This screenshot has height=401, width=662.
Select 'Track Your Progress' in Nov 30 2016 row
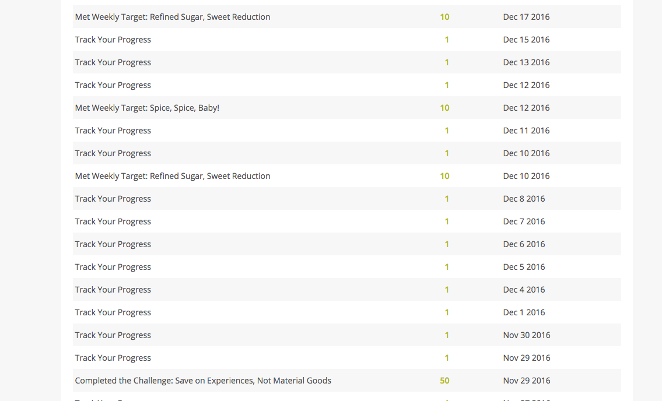pyautogui.click(x=113, y=336)
